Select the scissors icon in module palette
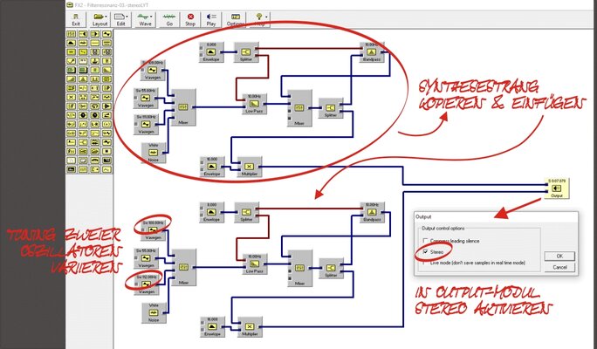The image size is (597, 349). (83, 106)
